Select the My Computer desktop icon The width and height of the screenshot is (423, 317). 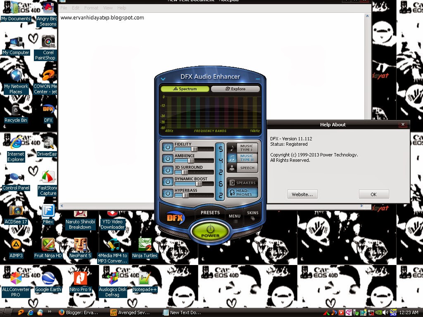point(16,46)
